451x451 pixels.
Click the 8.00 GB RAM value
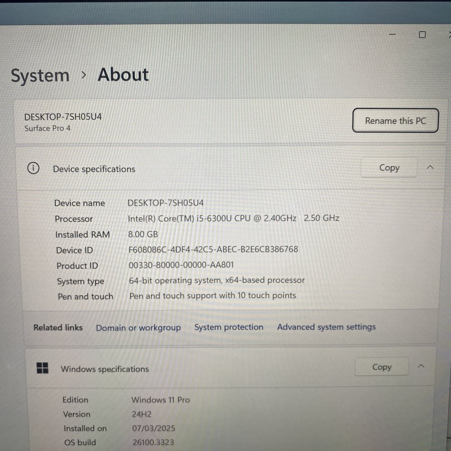coord(143,234)
